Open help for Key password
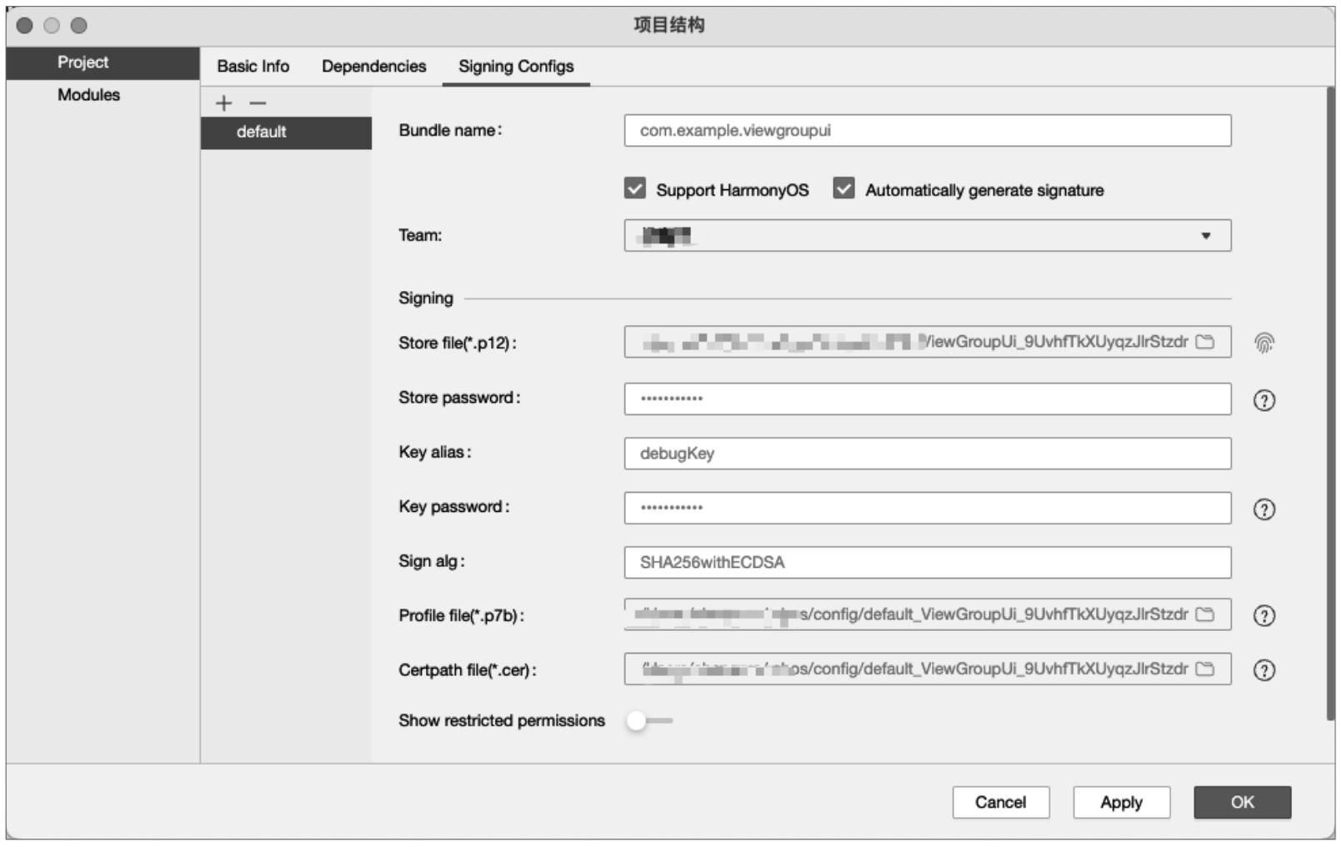This screenshot has height=847, width=1342. pyautogui.click(x=1264, y=509)
